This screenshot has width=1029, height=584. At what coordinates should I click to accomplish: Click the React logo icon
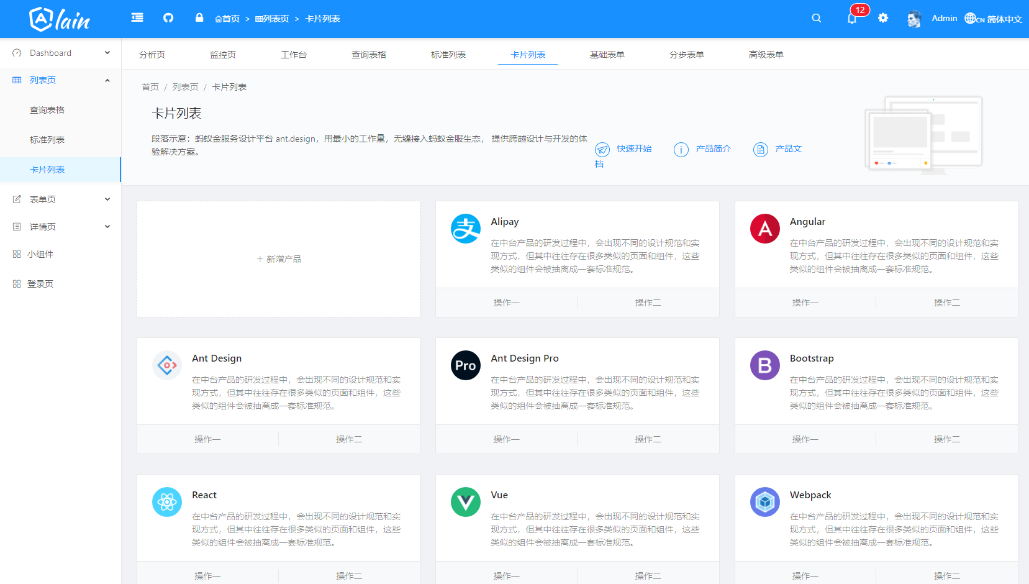coord(167,502)
